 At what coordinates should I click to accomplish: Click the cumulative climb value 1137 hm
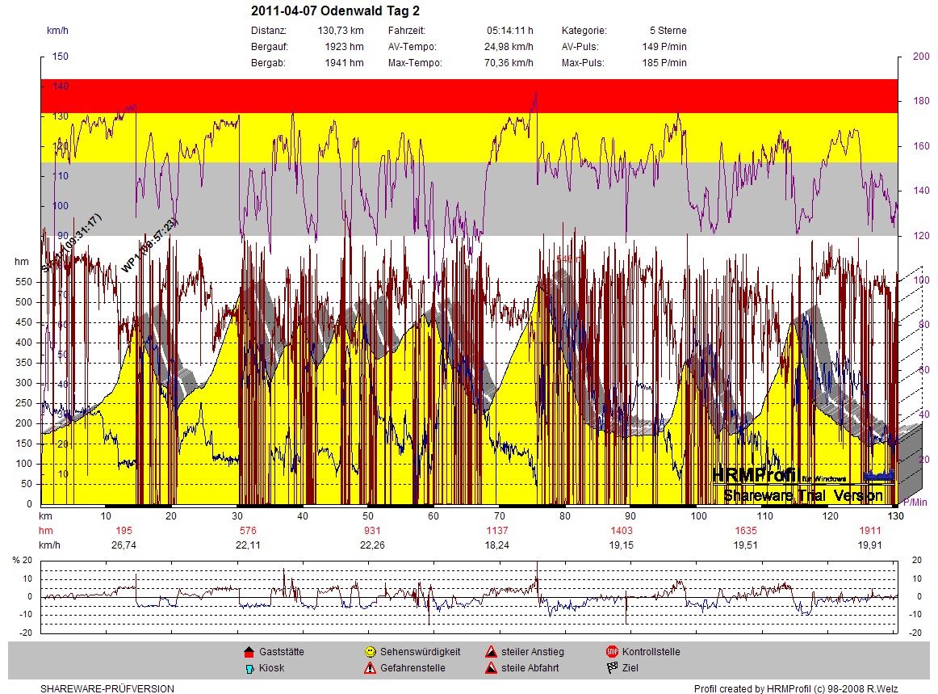tap(498, 531)
